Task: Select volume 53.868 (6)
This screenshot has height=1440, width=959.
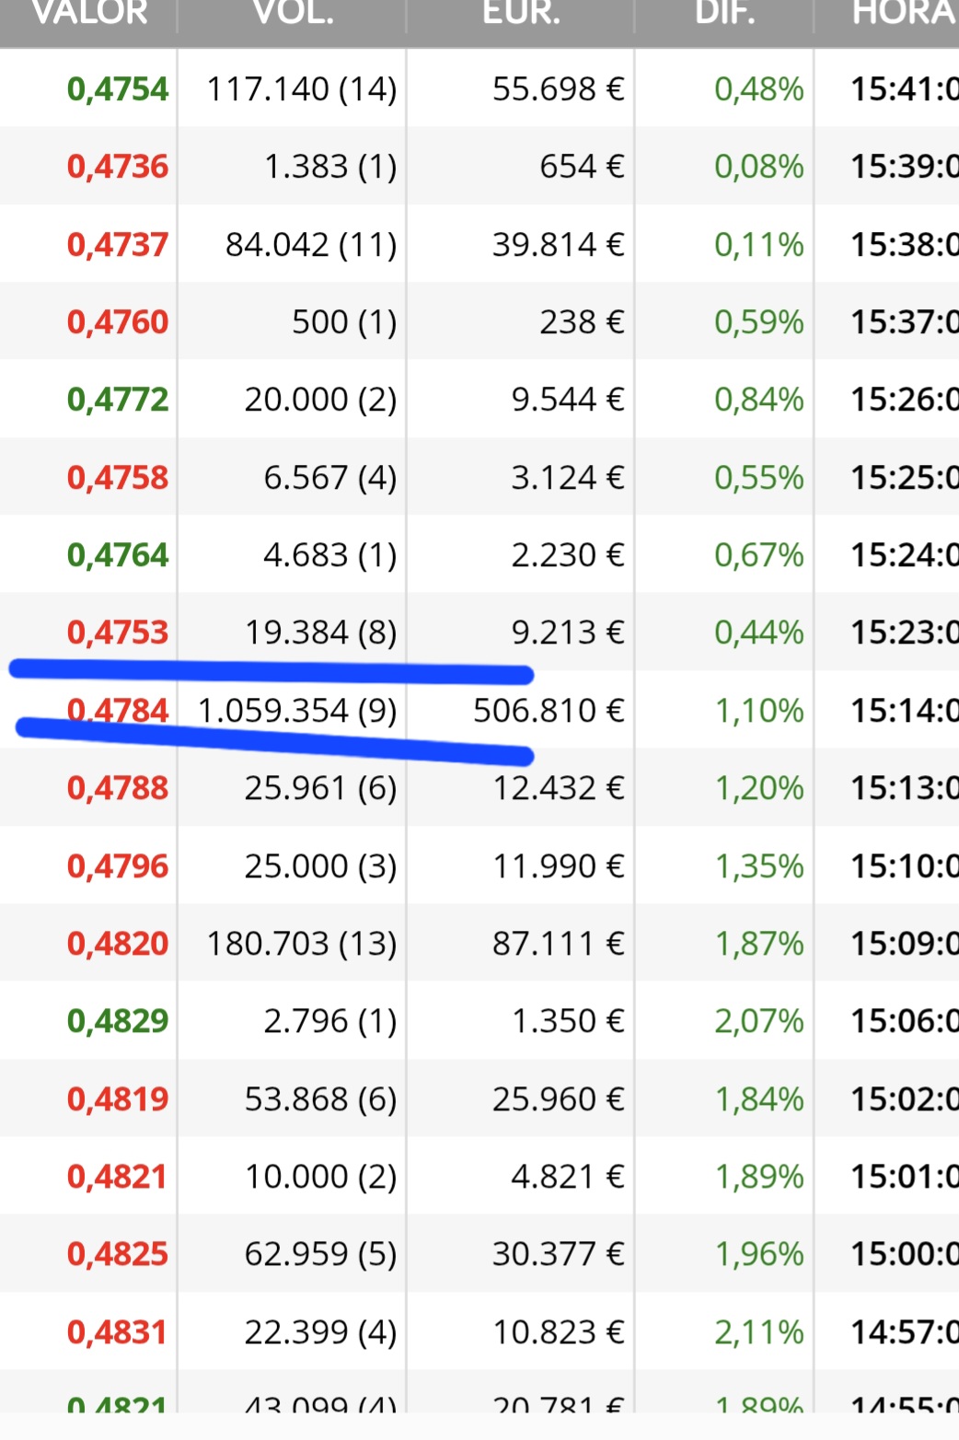Action: (320, 1099)
